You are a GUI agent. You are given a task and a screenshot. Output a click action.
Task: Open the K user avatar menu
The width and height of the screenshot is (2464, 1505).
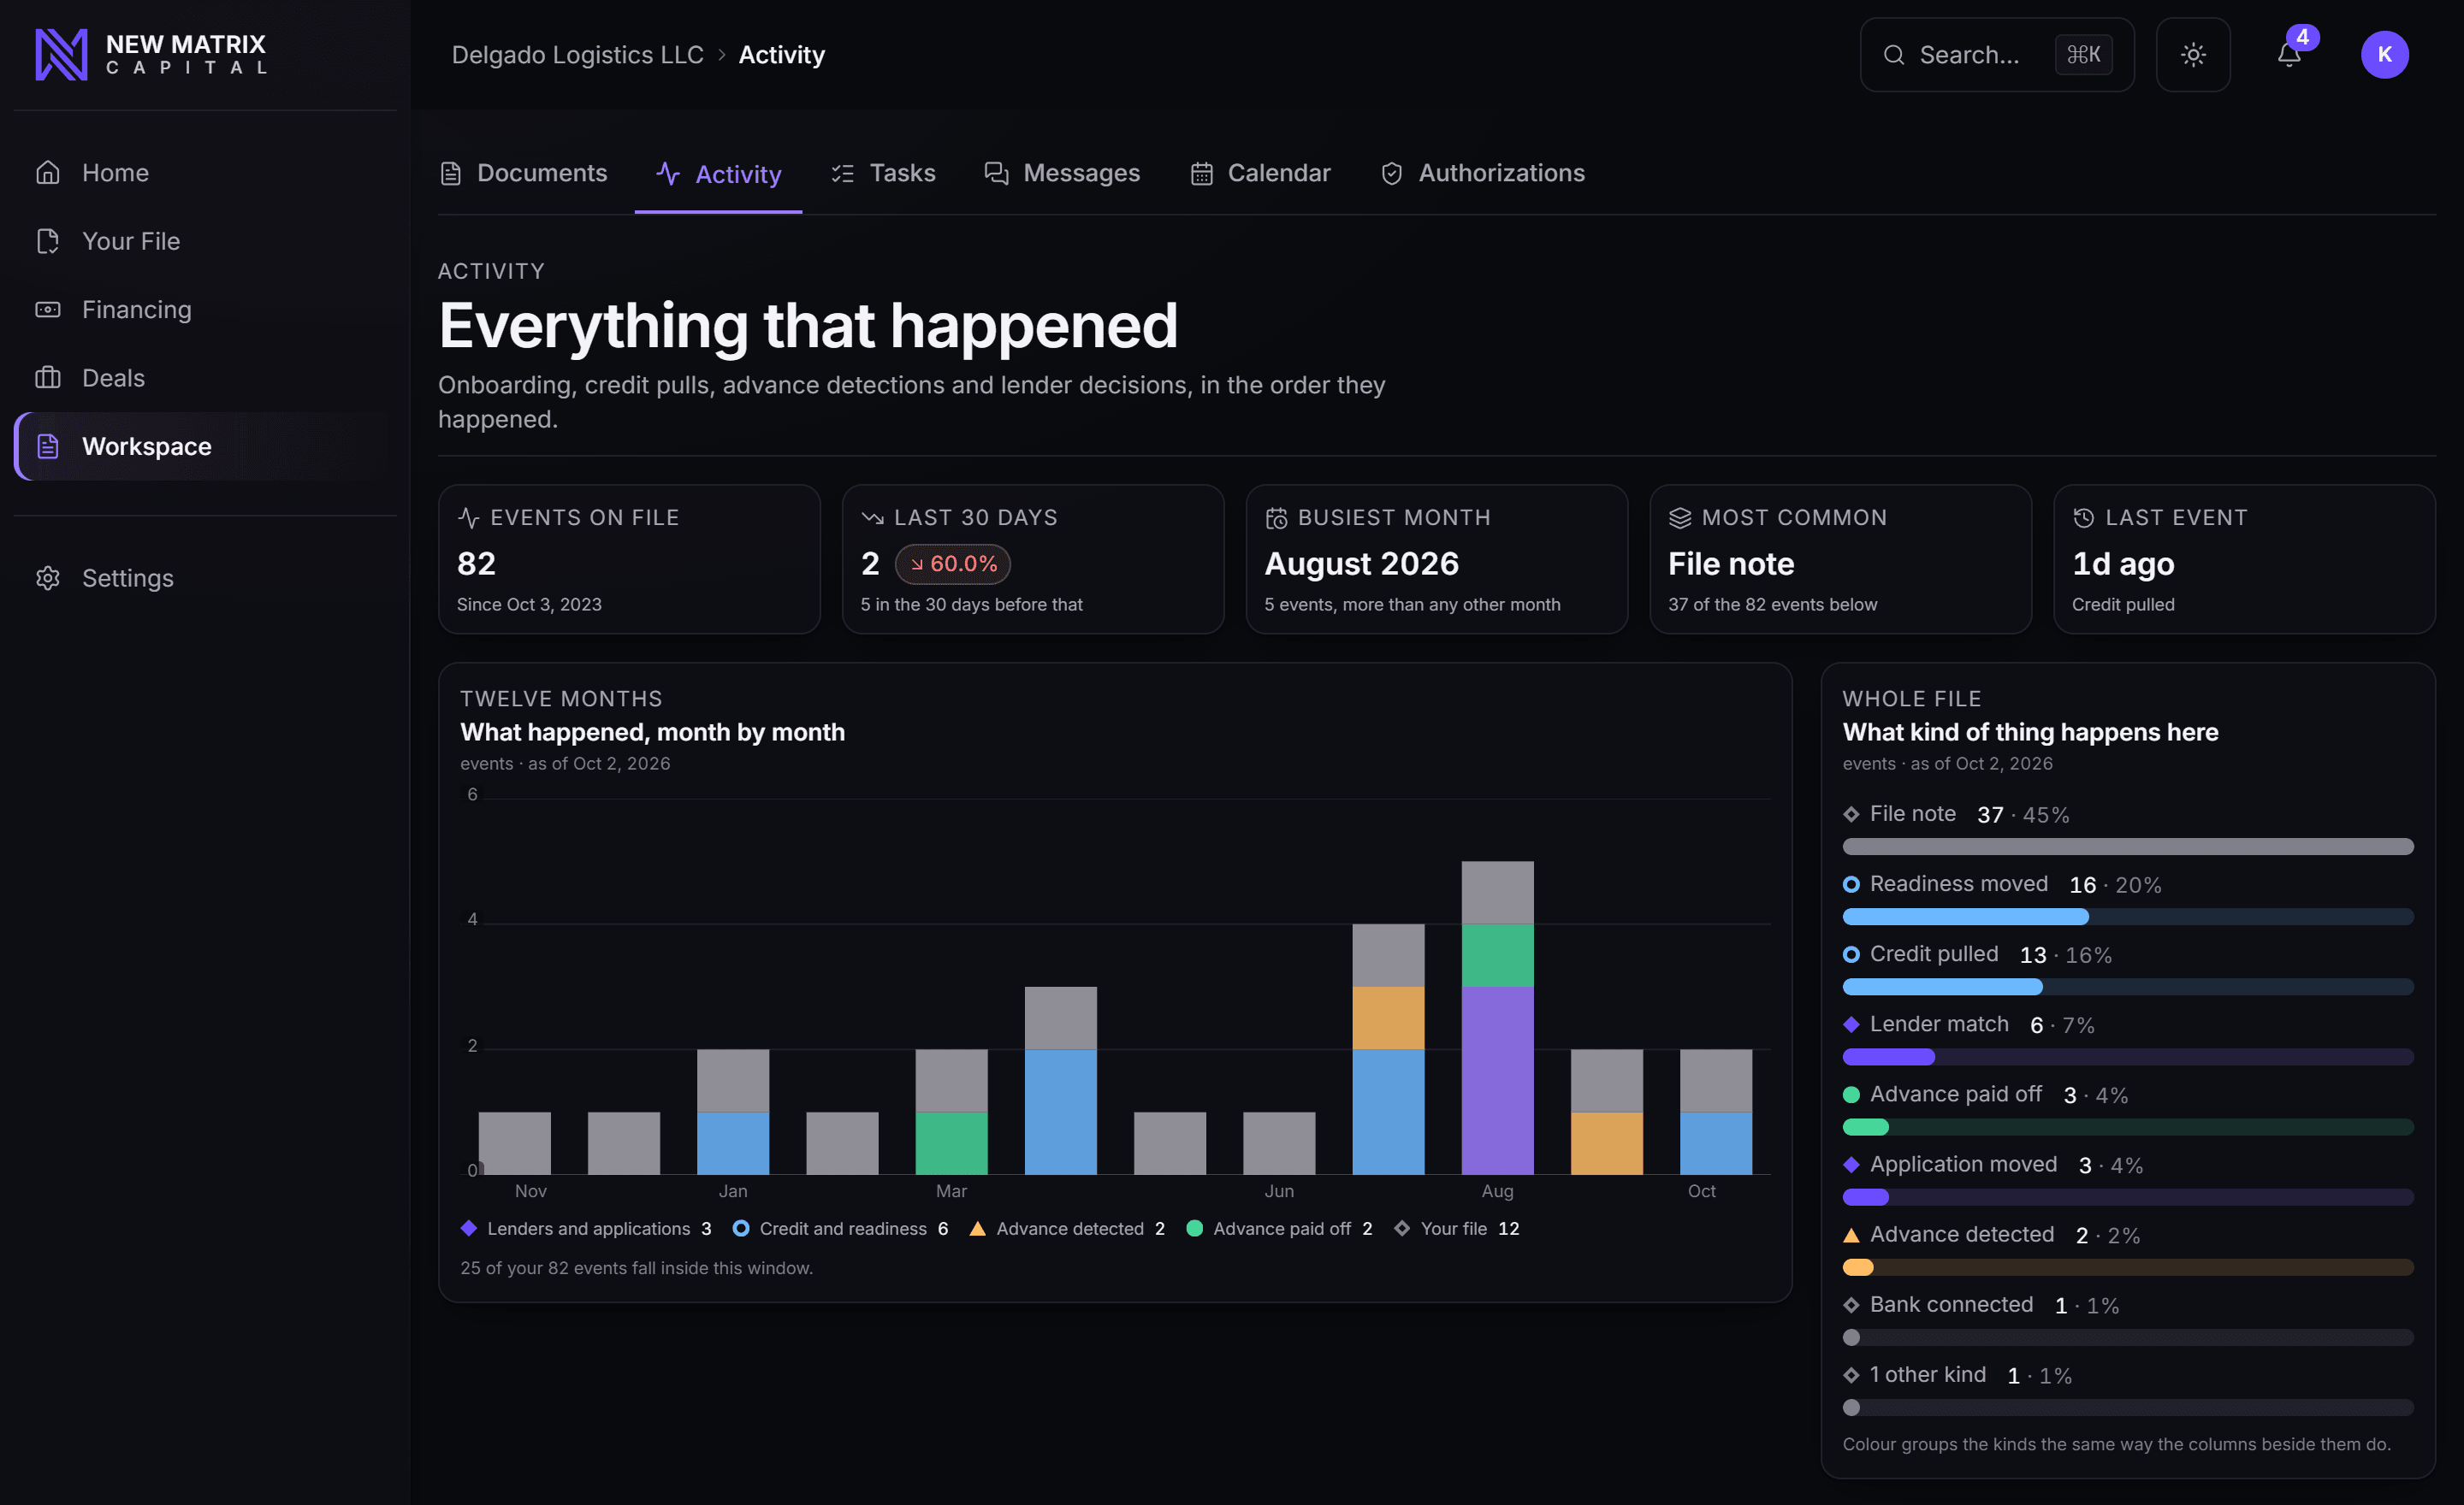[x=2384, y=54]
